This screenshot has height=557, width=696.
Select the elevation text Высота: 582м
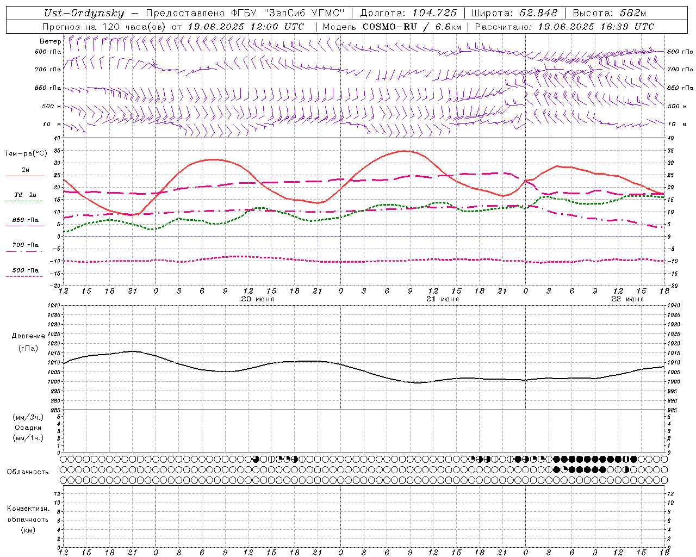tap(609, 14)
